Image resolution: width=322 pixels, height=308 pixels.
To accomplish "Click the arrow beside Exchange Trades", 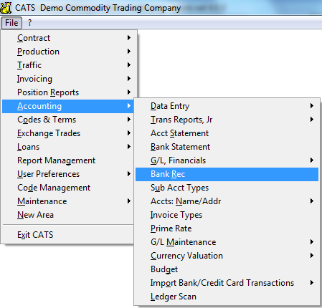I will [x=129, y=133].
